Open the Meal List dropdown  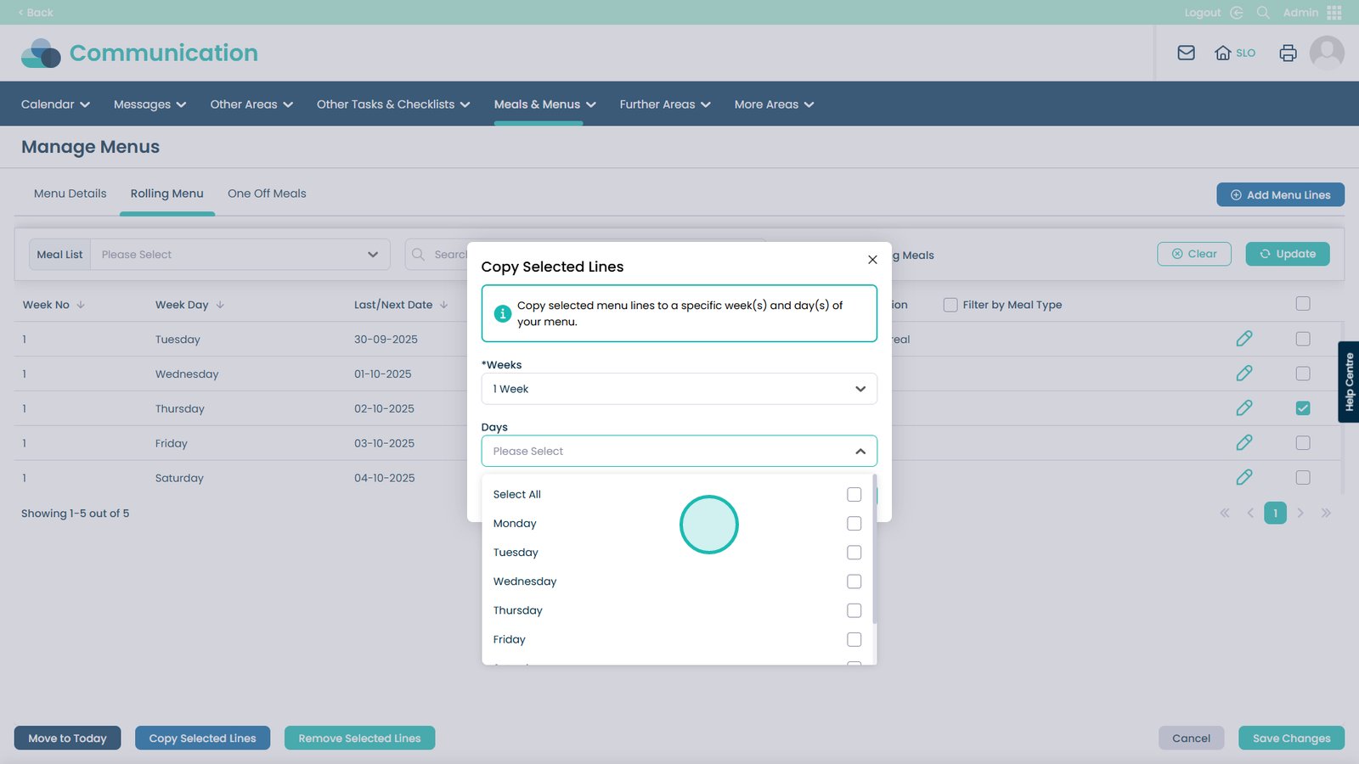[240, 255]
